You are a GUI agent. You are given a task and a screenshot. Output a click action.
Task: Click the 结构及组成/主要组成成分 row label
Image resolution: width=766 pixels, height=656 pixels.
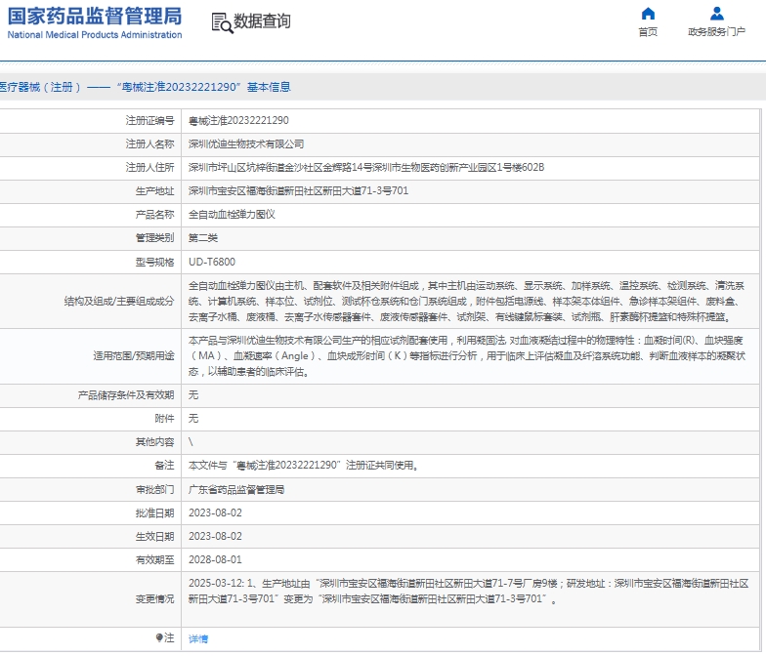119,301
